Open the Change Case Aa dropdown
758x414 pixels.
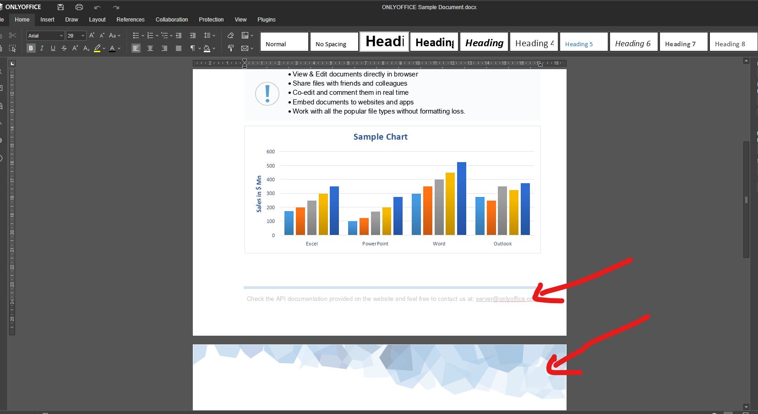tap(115, 35)
